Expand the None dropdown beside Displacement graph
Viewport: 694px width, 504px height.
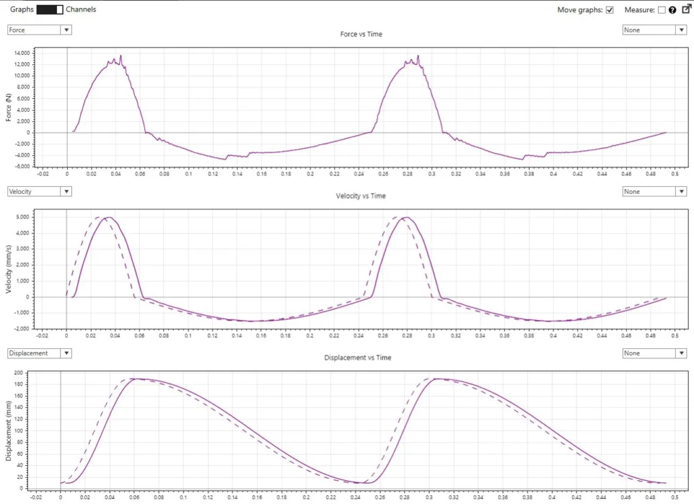coord(655,353)
